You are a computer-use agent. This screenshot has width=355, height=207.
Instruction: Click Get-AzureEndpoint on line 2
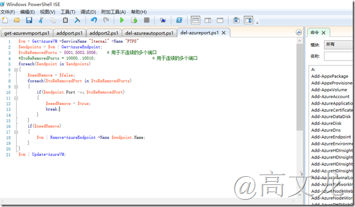(x=82, y=47)
